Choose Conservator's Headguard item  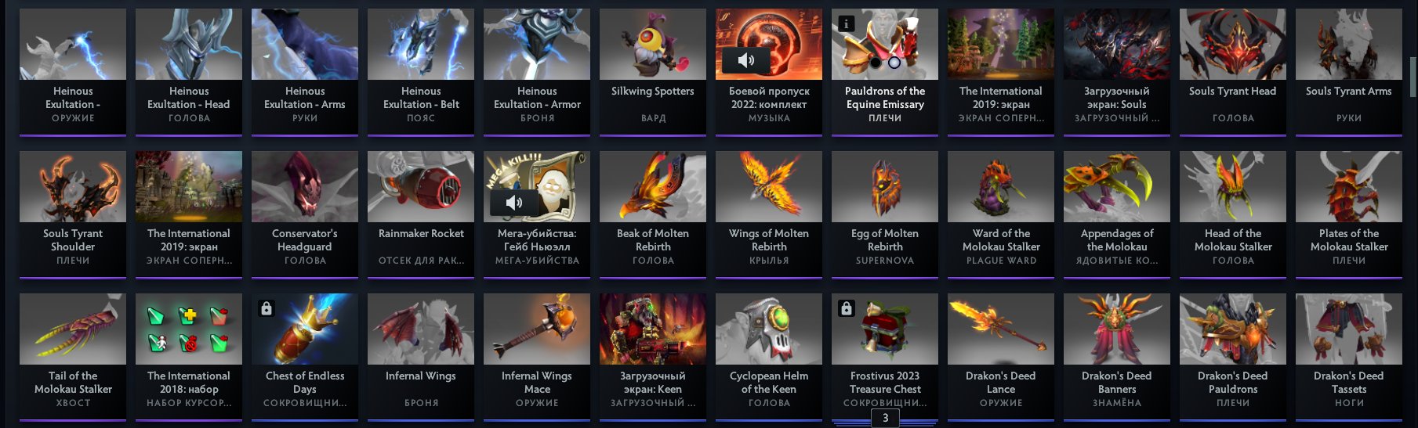pyautogui.click(x=305, y=214)
